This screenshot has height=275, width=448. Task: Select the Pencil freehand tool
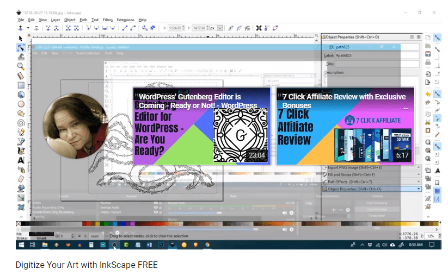point(21,132)
